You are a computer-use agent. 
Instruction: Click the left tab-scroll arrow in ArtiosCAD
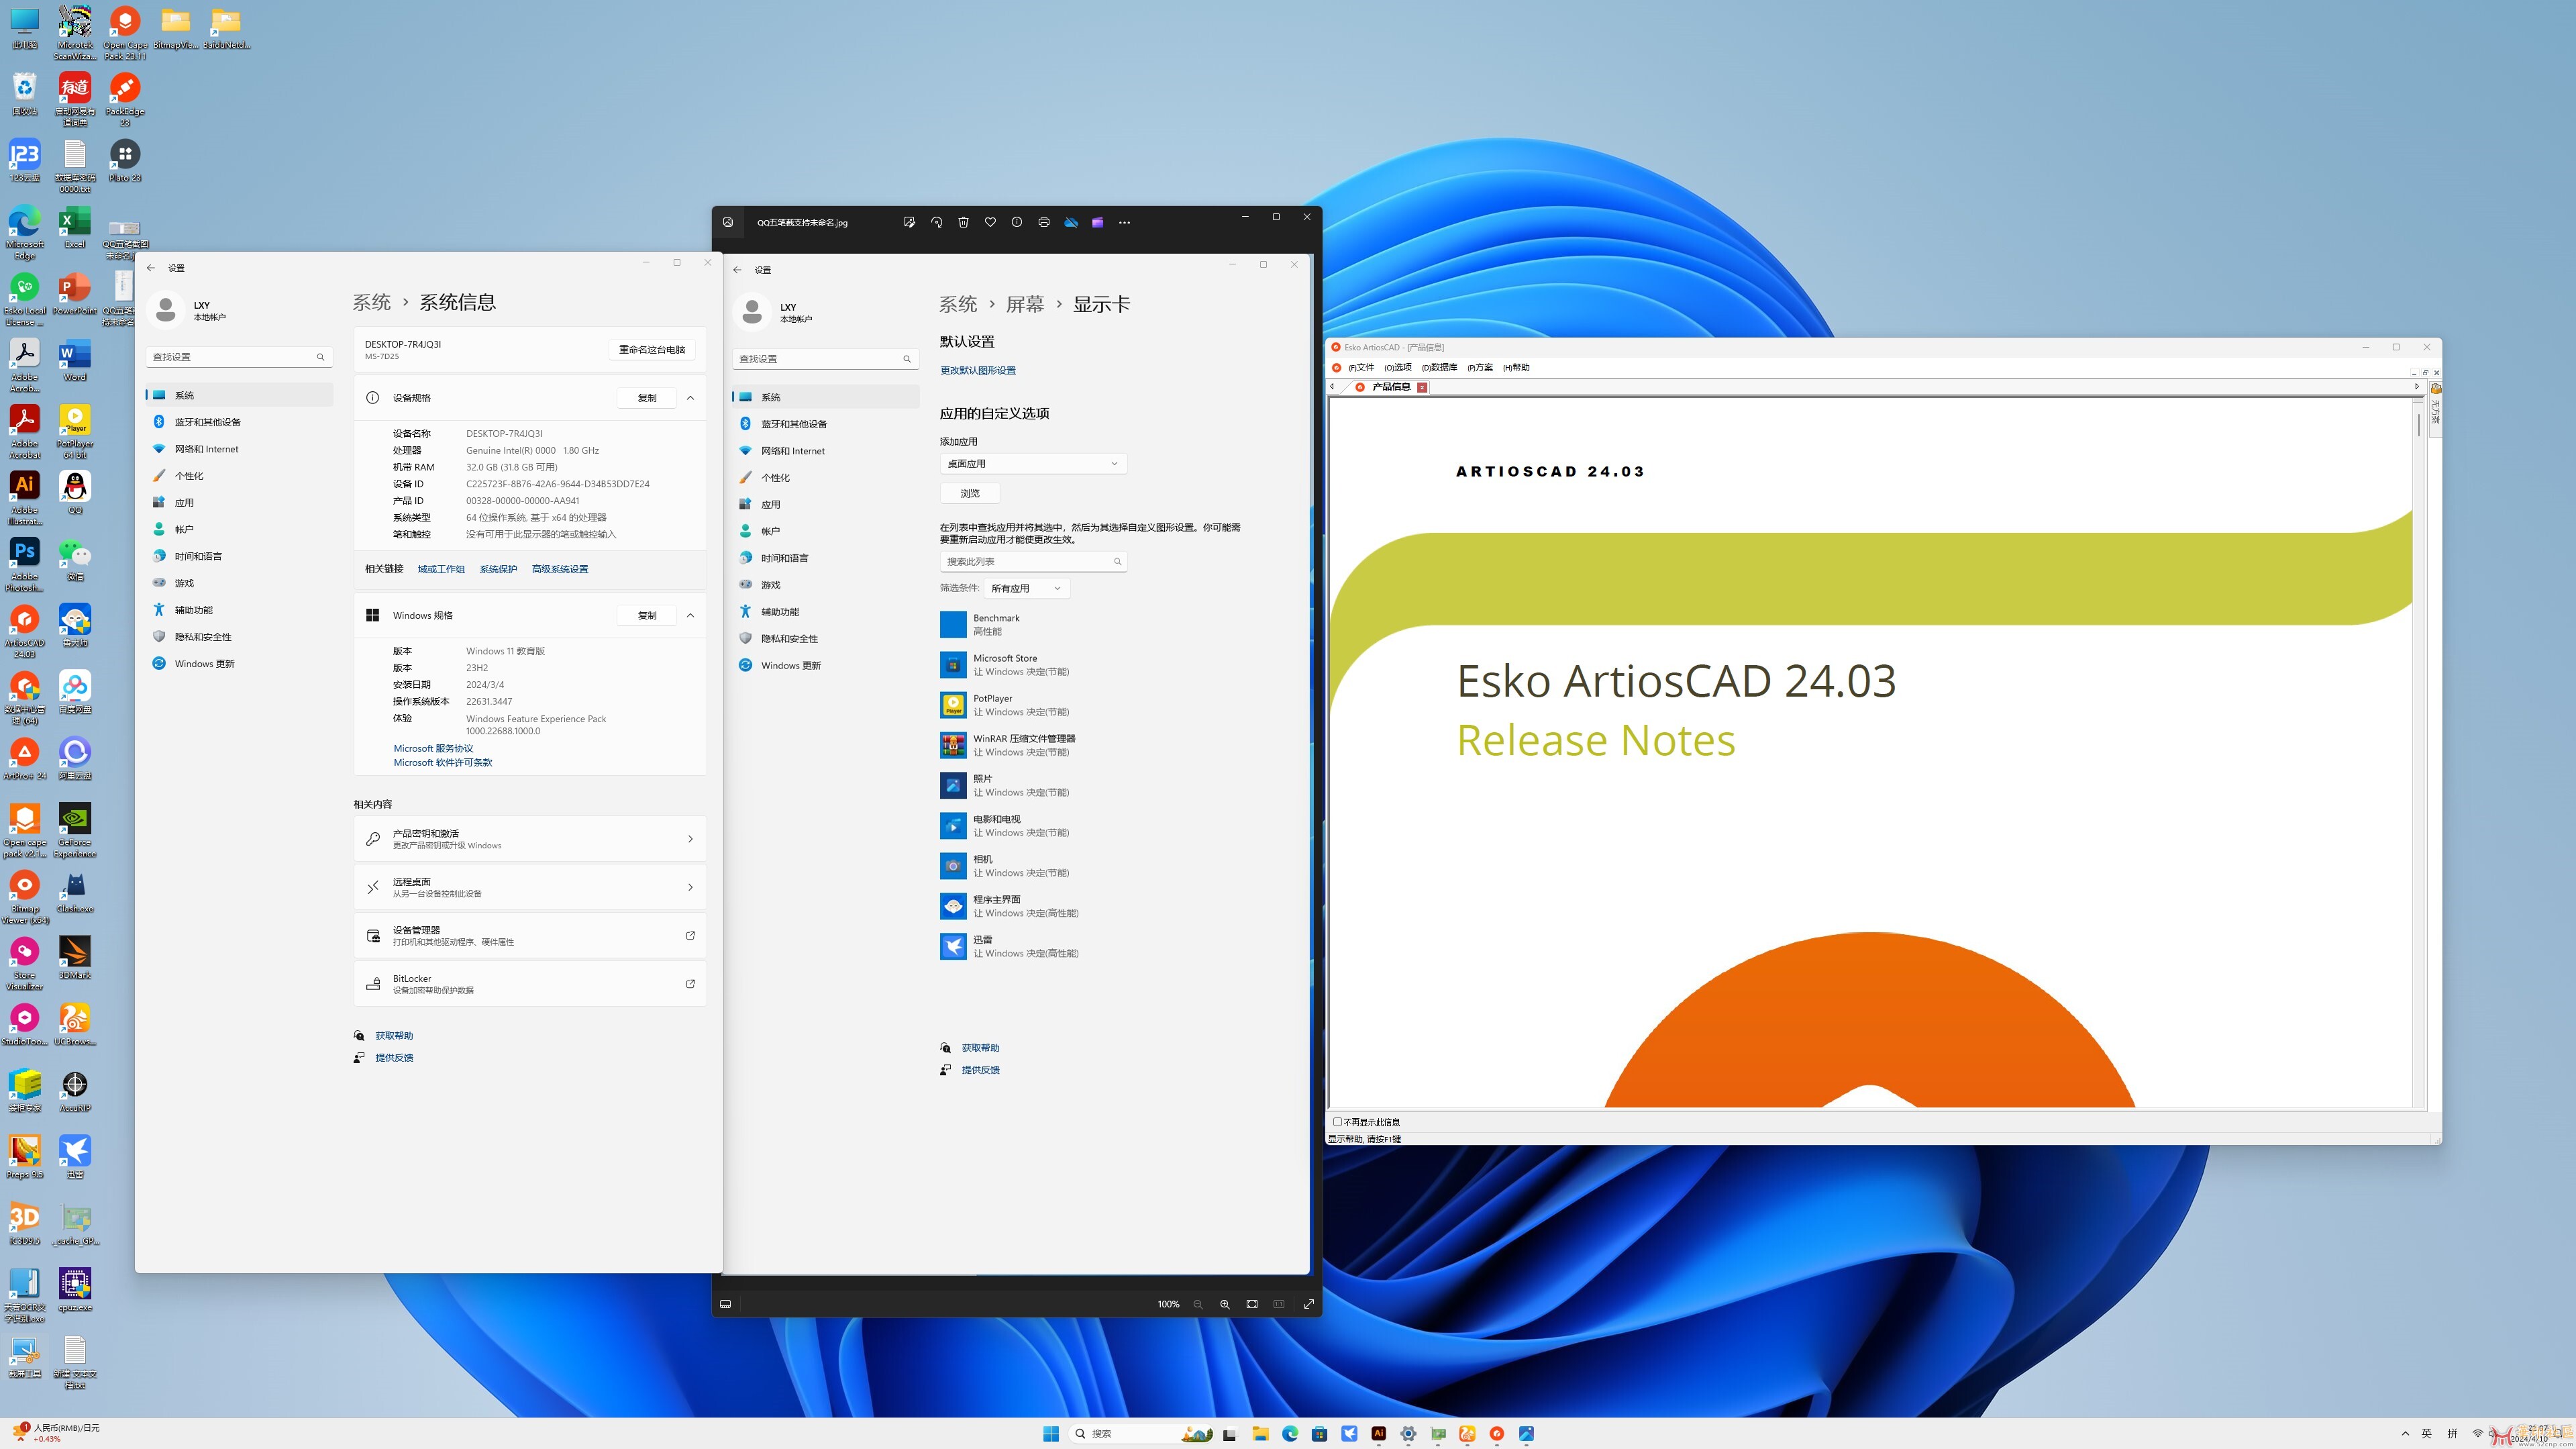click(x=1332, y=386)
